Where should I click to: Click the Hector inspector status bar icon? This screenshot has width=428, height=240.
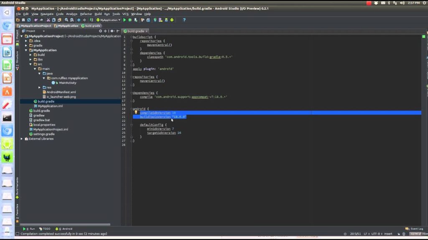[x=404, y=234]
